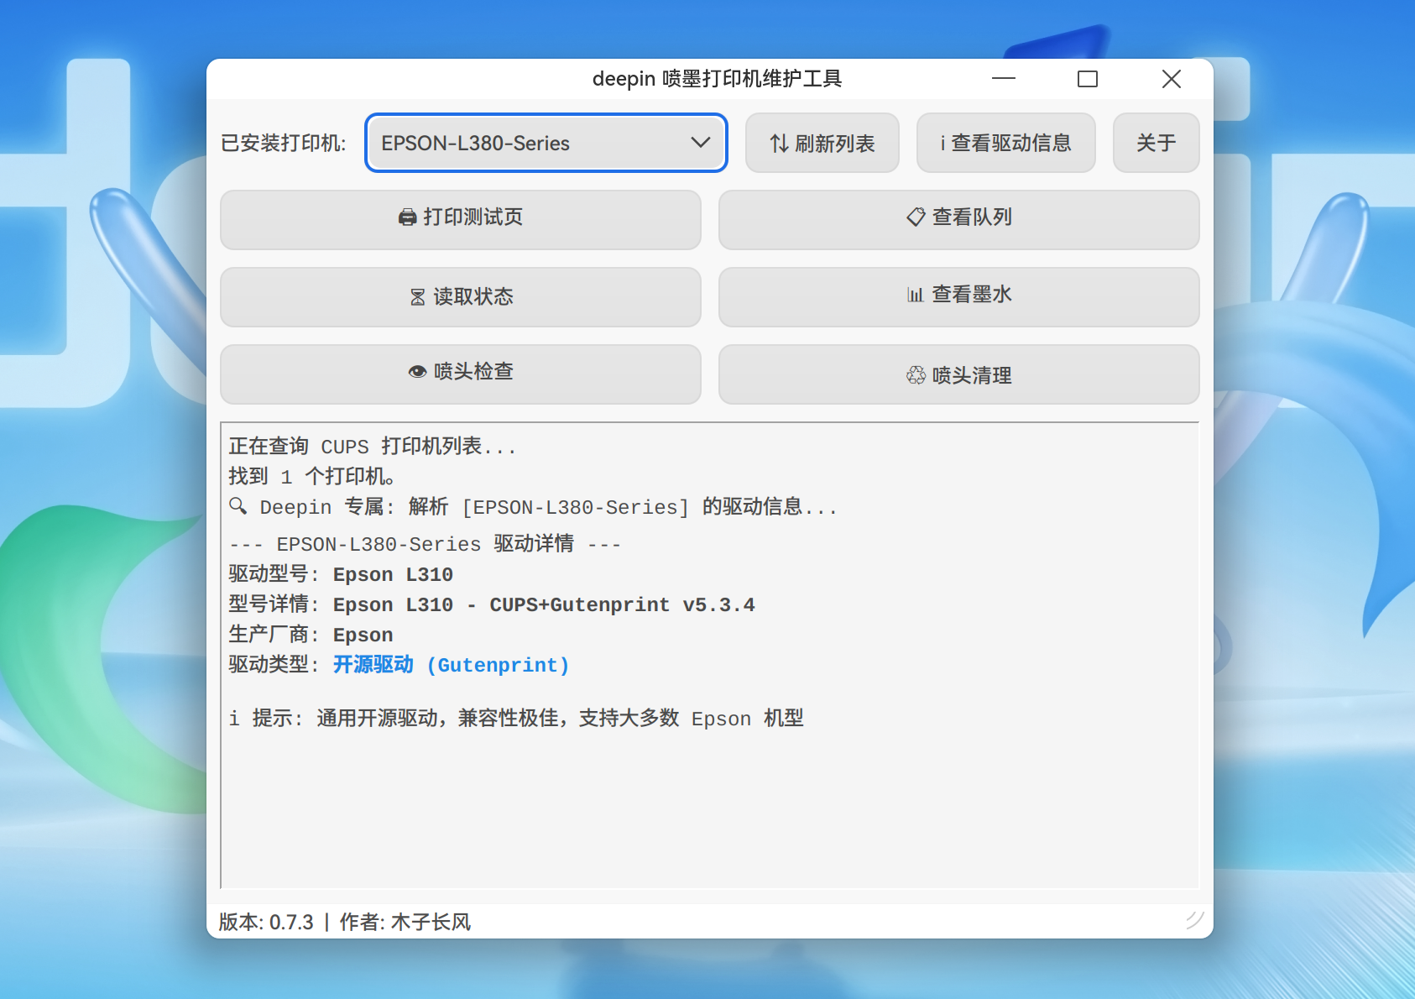This screenshot has height=999, width=1415.
Task: Click the window resize grip in the corner
Action: click(1195, 920)
